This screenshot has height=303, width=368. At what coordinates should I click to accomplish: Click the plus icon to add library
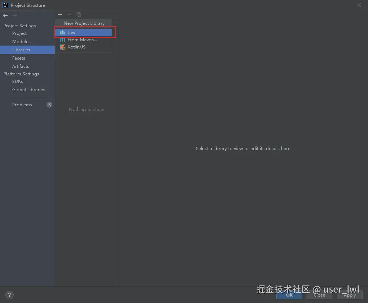[x=60, y=15]
